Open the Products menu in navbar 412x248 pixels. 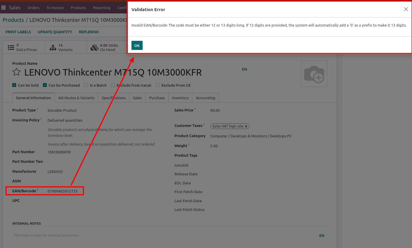(x=78, y=8)
